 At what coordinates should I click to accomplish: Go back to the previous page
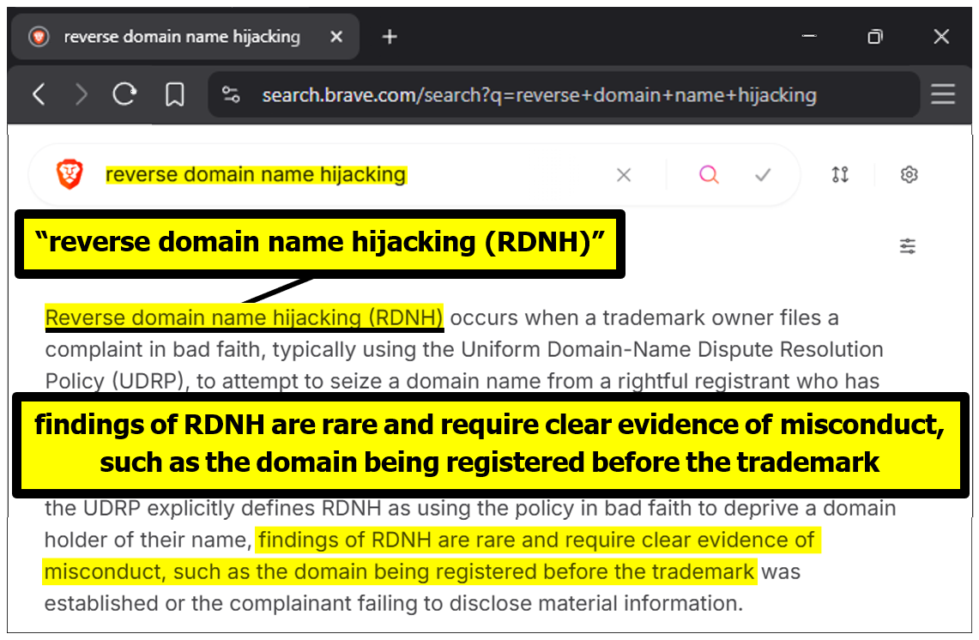pyautogui.click(x=39, y=94)
